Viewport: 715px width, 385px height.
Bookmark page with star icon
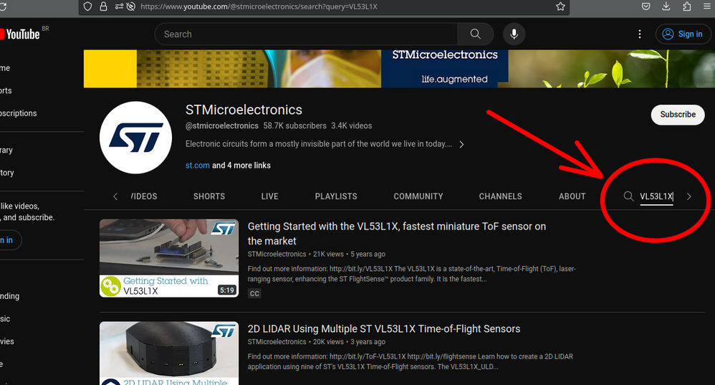tap(560, 6)
